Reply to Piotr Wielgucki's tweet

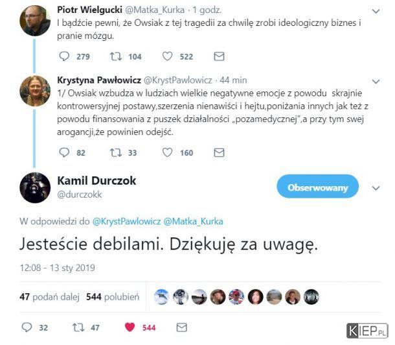[x=64, y=56]
